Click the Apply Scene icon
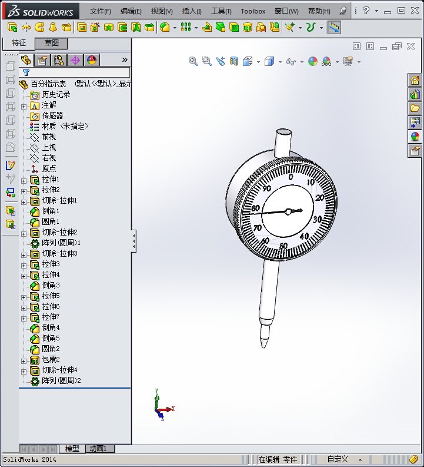The width and height of the screenshot is (424, 467). [x=326, y=61]
